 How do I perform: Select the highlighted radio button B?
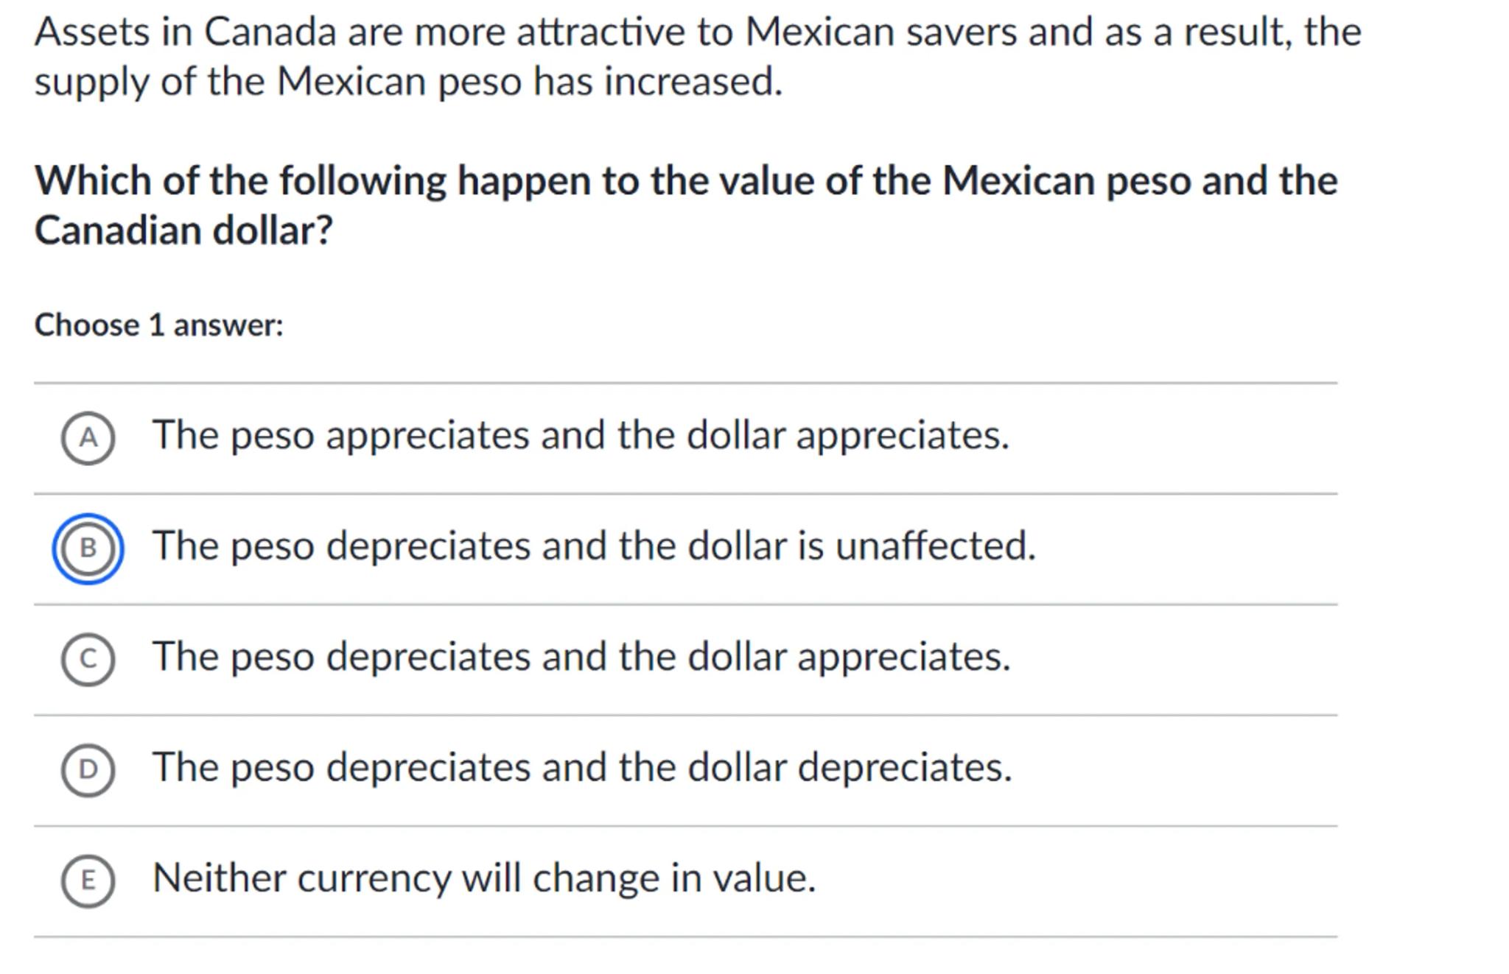88,548
